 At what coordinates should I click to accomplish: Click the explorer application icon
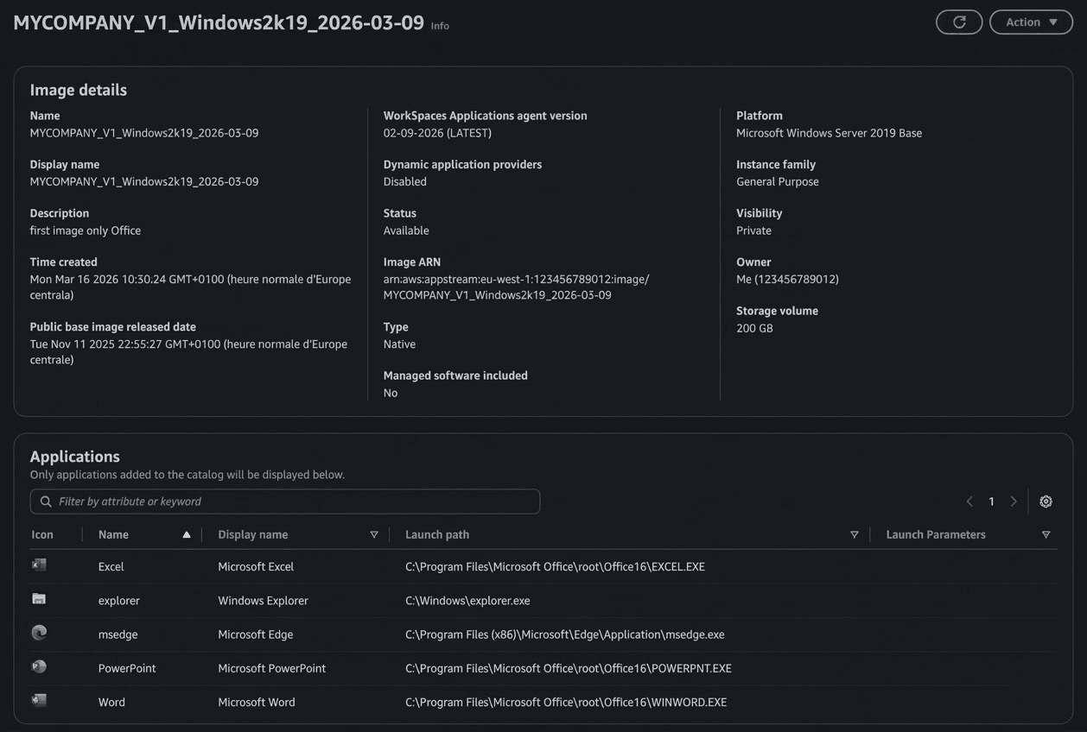(x=39, y=599)
